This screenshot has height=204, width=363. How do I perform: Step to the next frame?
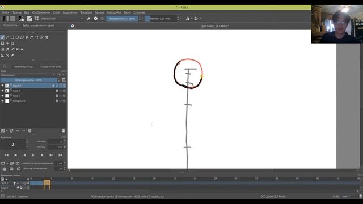pos(42,155)
